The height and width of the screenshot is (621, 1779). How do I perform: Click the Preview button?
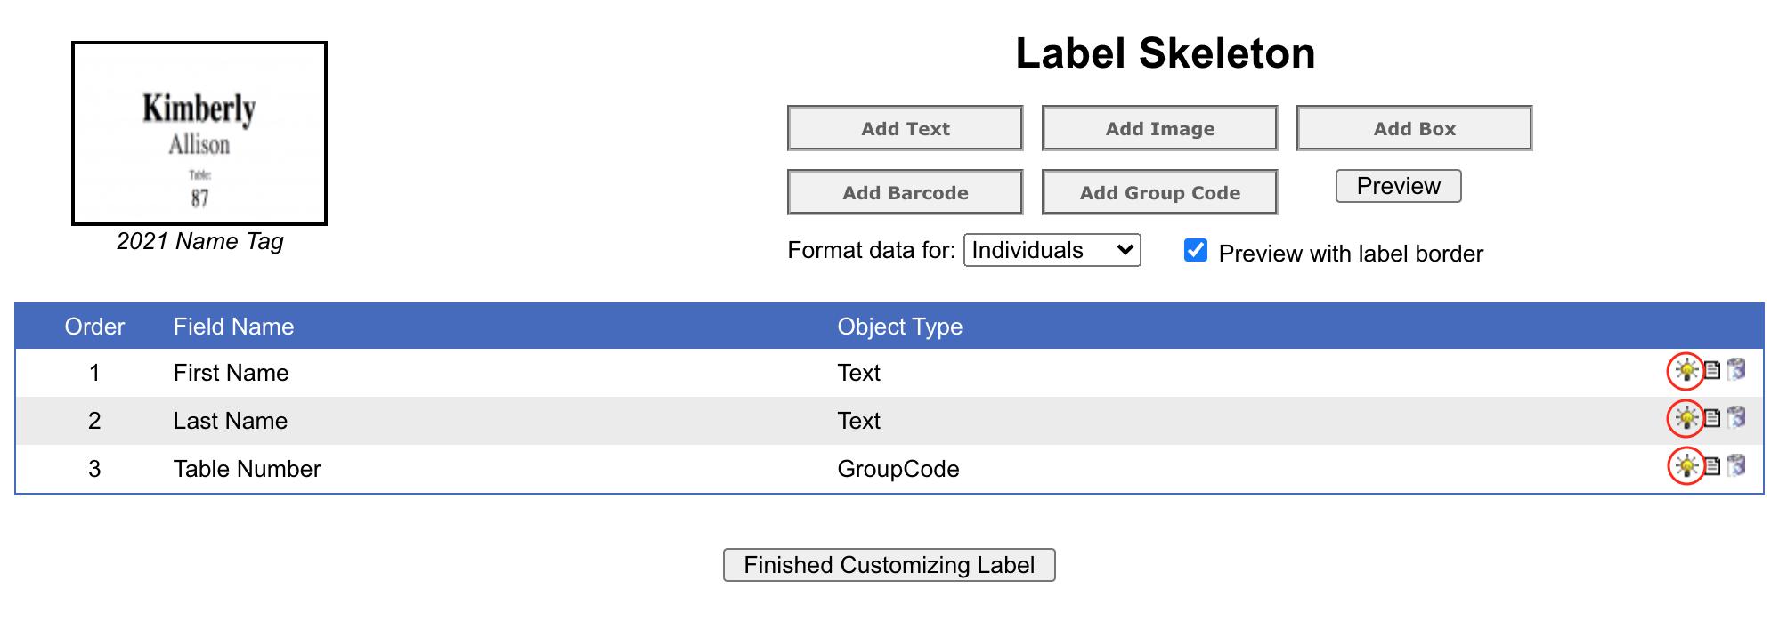click(x=1398, y=187)
